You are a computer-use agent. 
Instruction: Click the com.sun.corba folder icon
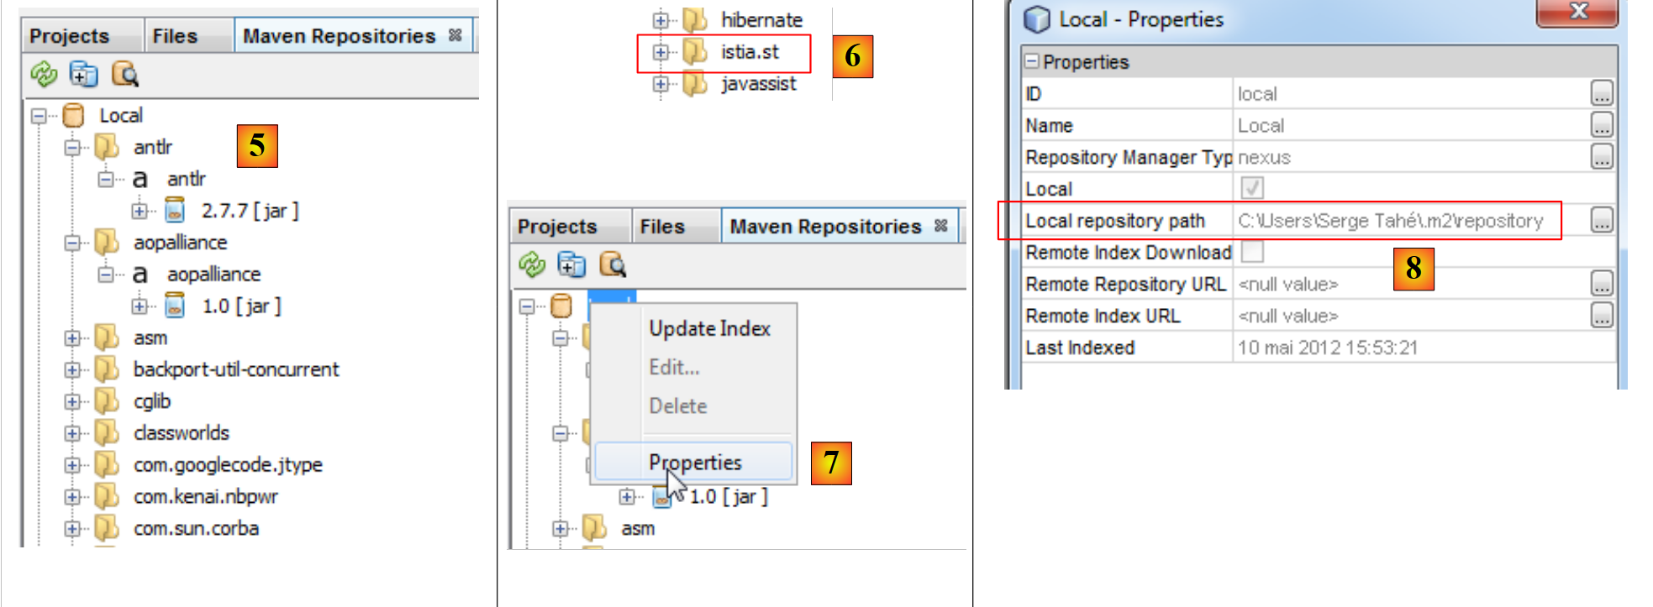pos(107,529)
